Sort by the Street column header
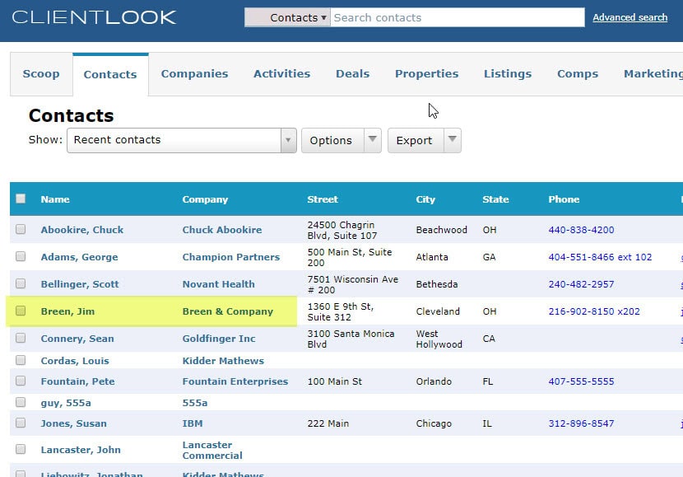Screen dimensions: 683x477 [x=323, y=199]
